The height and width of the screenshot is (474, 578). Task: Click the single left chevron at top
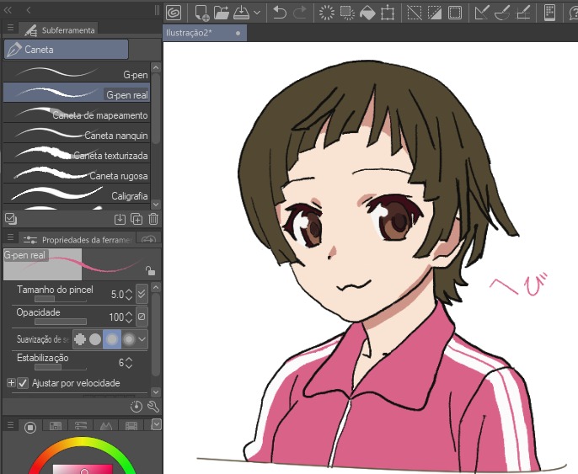[x=29, y=10]
